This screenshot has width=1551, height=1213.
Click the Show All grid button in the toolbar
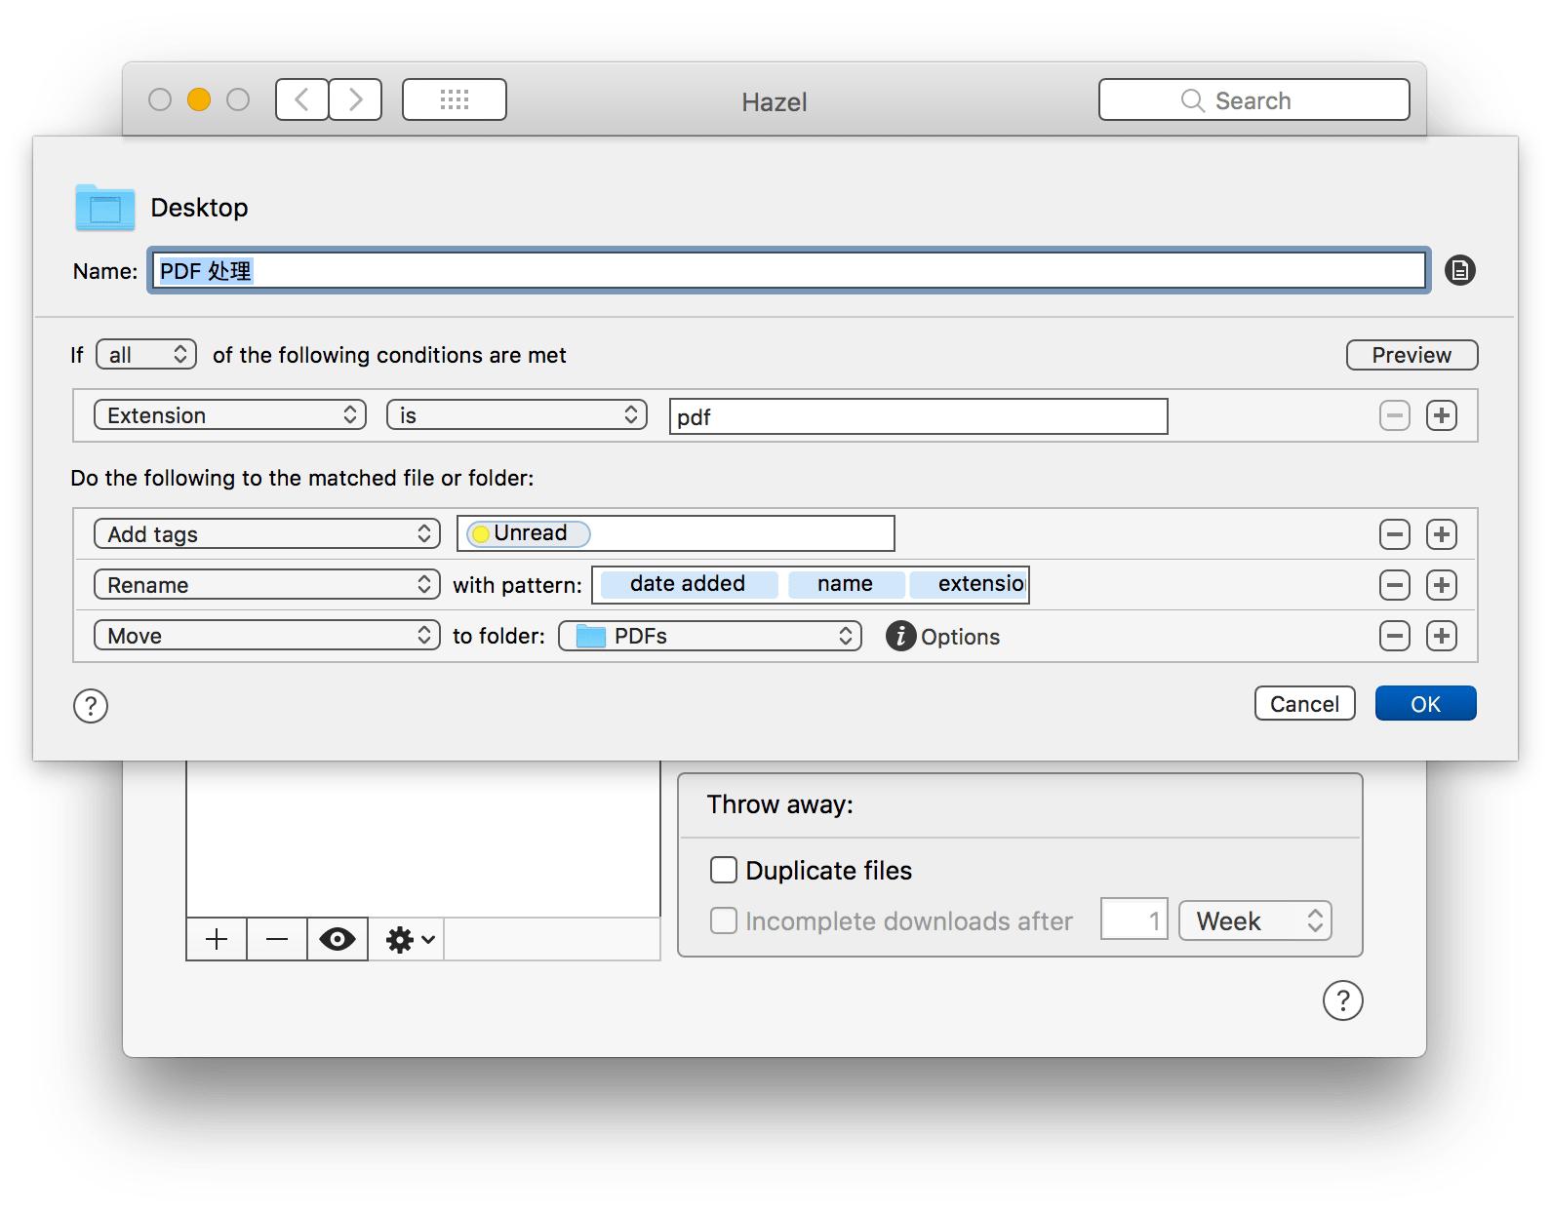[455, 99]
